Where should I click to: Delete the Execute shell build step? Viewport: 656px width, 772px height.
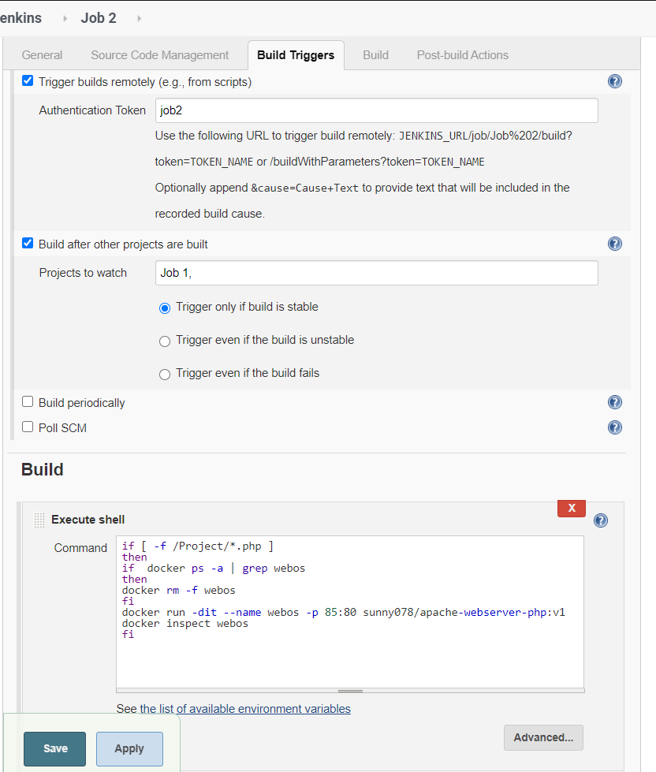point(571,508)
